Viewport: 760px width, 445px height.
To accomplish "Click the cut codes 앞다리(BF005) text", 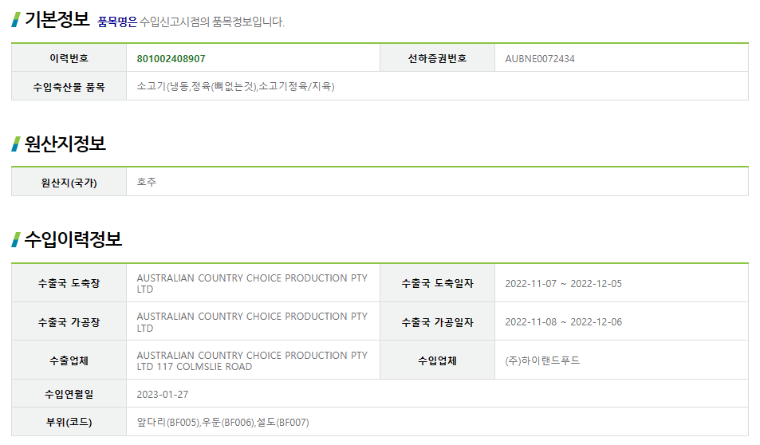I will (x=168, y=422).
